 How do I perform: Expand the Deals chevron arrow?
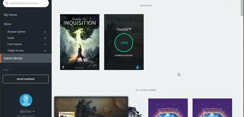coord(45,38)
